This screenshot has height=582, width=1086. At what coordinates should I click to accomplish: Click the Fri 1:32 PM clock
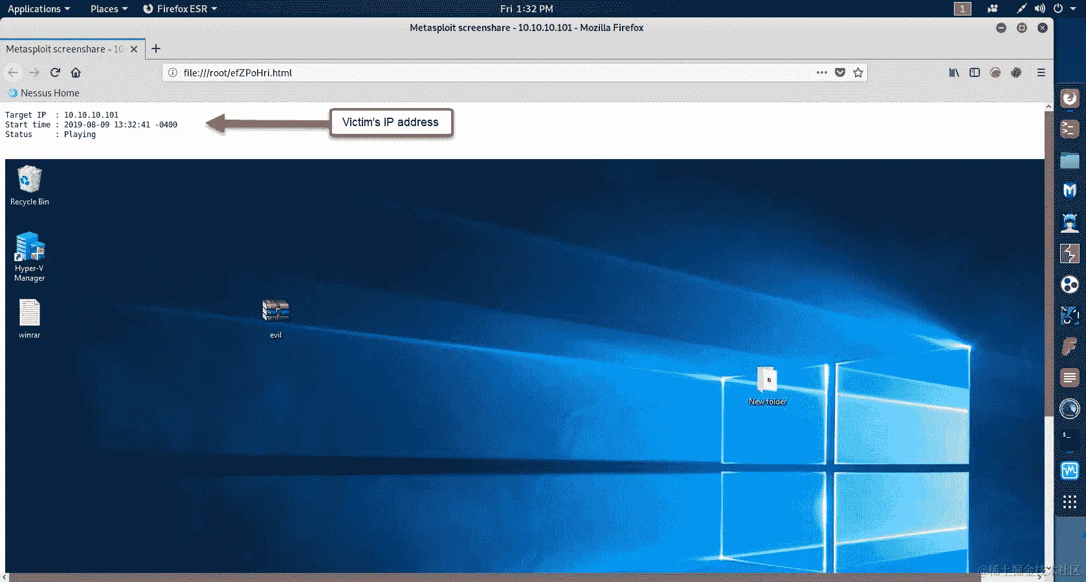pyautogui.click(x=526, y=8)
